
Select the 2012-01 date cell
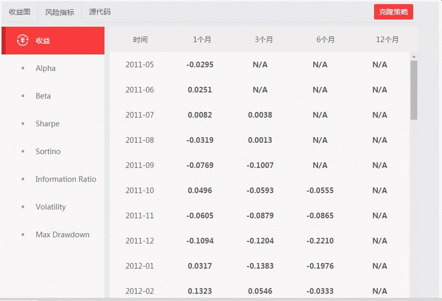click(x=140, y=266)
